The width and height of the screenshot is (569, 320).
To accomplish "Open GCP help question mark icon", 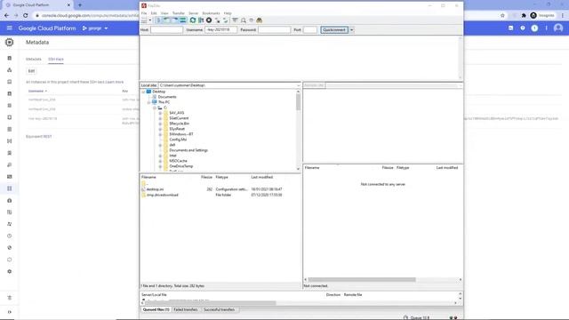I will pos(523,28).
